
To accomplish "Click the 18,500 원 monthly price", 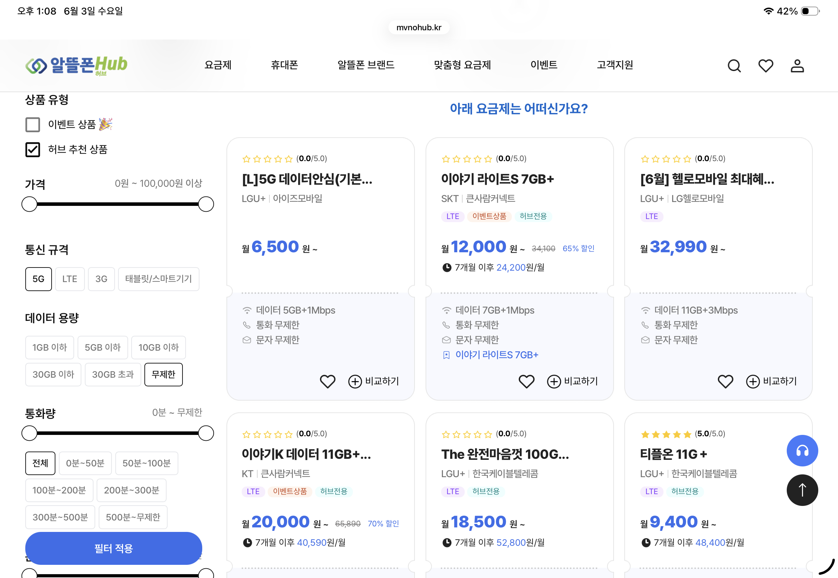I will point(483,522).
